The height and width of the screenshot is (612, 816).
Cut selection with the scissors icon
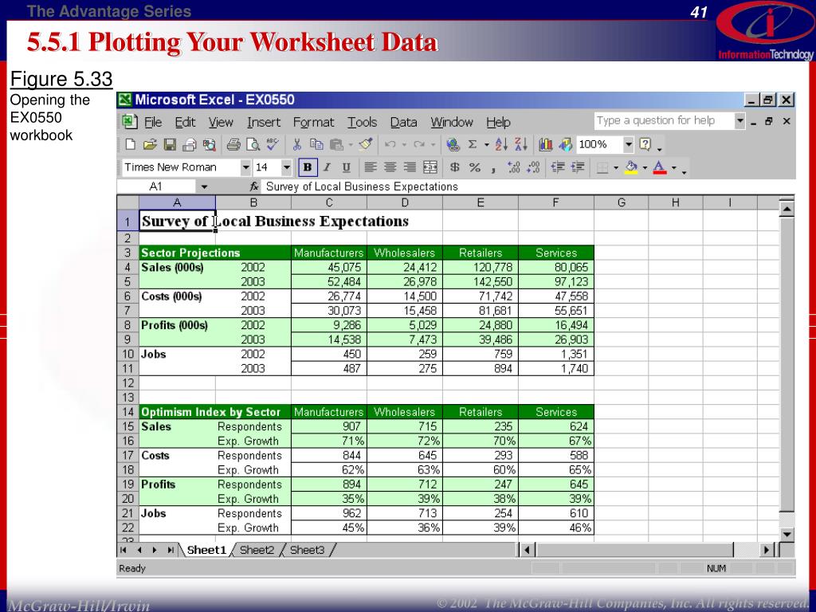(297, 145)
